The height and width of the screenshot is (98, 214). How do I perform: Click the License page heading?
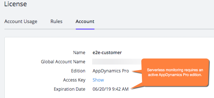click(16, 4)
